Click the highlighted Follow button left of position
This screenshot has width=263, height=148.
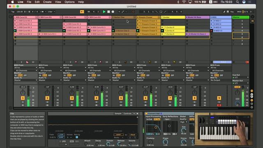pos(82,12)
